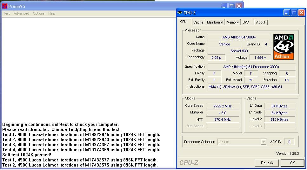This screenshot has width=307, height=170.
Task: Click the Code Name value 'Venice'
Action: [x=224, y=44]
